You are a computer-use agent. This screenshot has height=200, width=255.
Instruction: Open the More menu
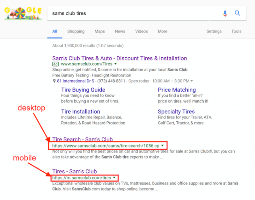pyautogui.click(x=163, y=31)
